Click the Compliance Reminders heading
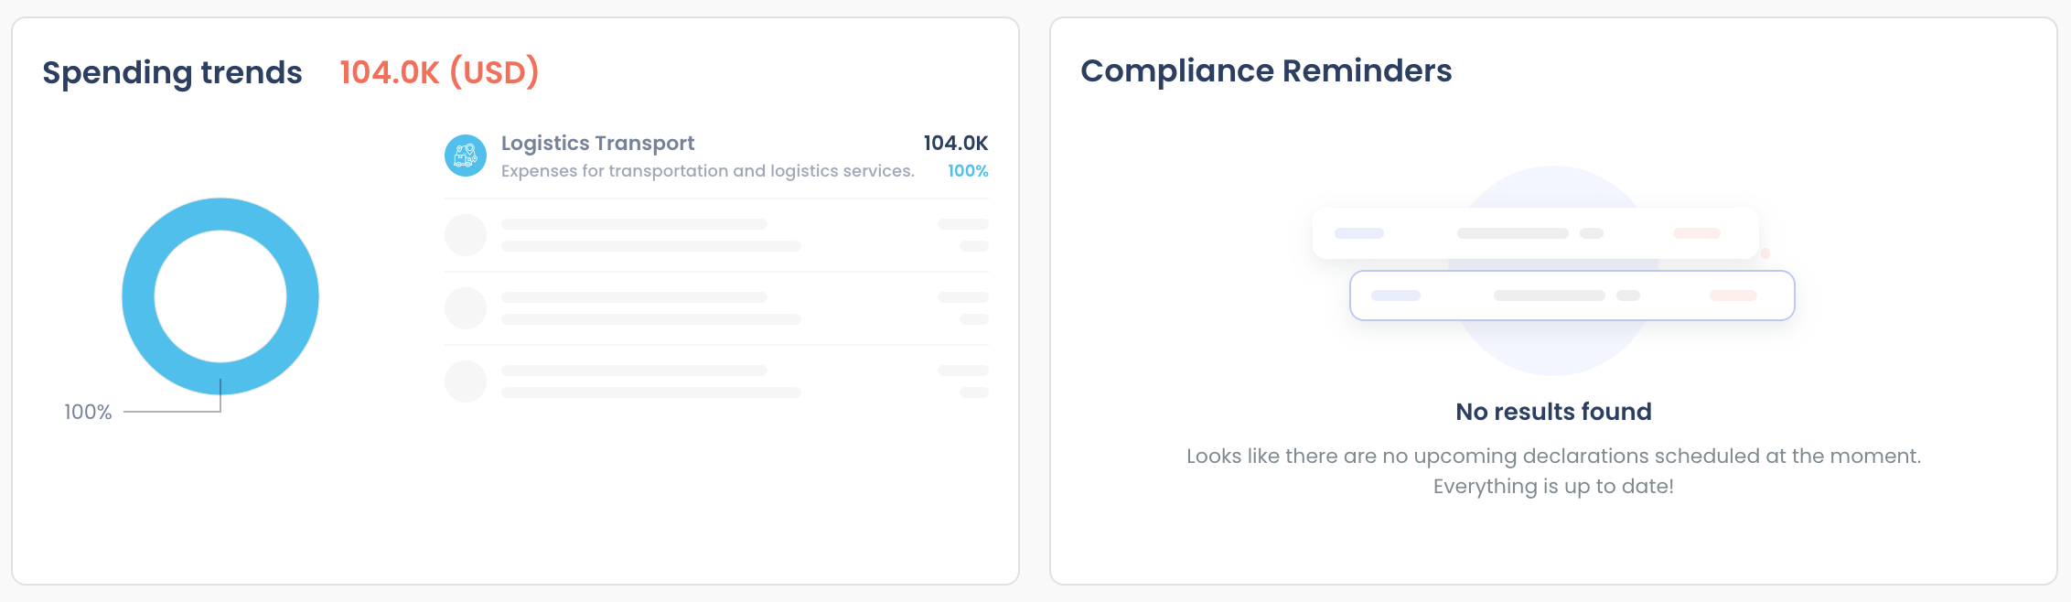Viewport: 2071px width, 602px height. pyautogui.click(x=1266, y=70)
